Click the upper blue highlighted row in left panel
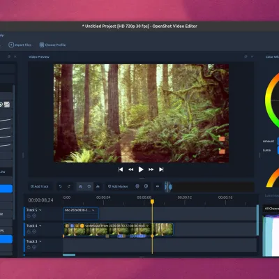The width and height of the screenshot is (279, 279). 6,188
